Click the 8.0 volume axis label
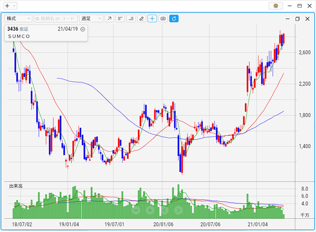Screen dimensions: 316x232 [305, 189]
